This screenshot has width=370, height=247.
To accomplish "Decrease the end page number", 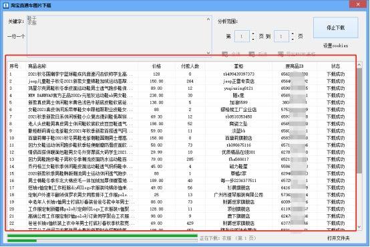I will [x=293, y=39].
